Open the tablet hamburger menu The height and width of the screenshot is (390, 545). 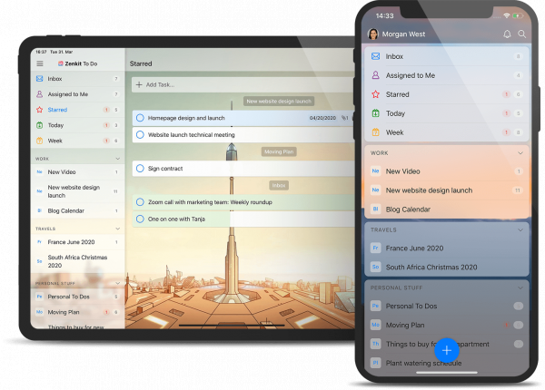tap(40, 63)
